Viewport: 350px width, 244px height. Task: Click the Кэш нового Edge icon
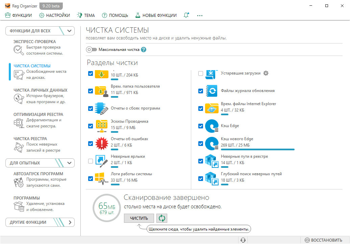pos(212,143)
